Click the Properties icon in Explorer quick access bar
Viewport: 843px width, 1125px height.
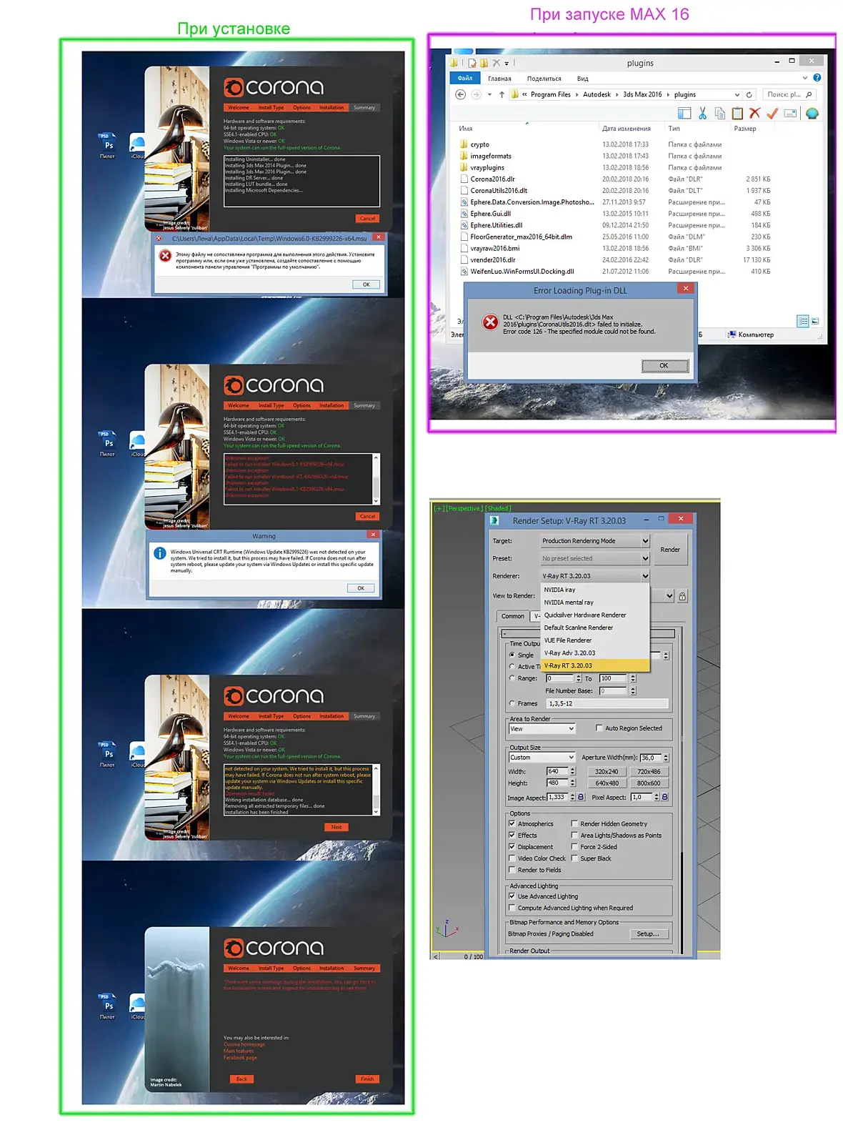point(472,63)
